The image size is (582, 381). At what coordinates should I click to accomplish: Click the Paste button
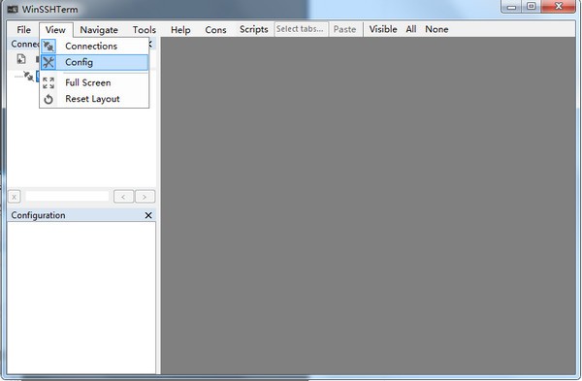344,29
